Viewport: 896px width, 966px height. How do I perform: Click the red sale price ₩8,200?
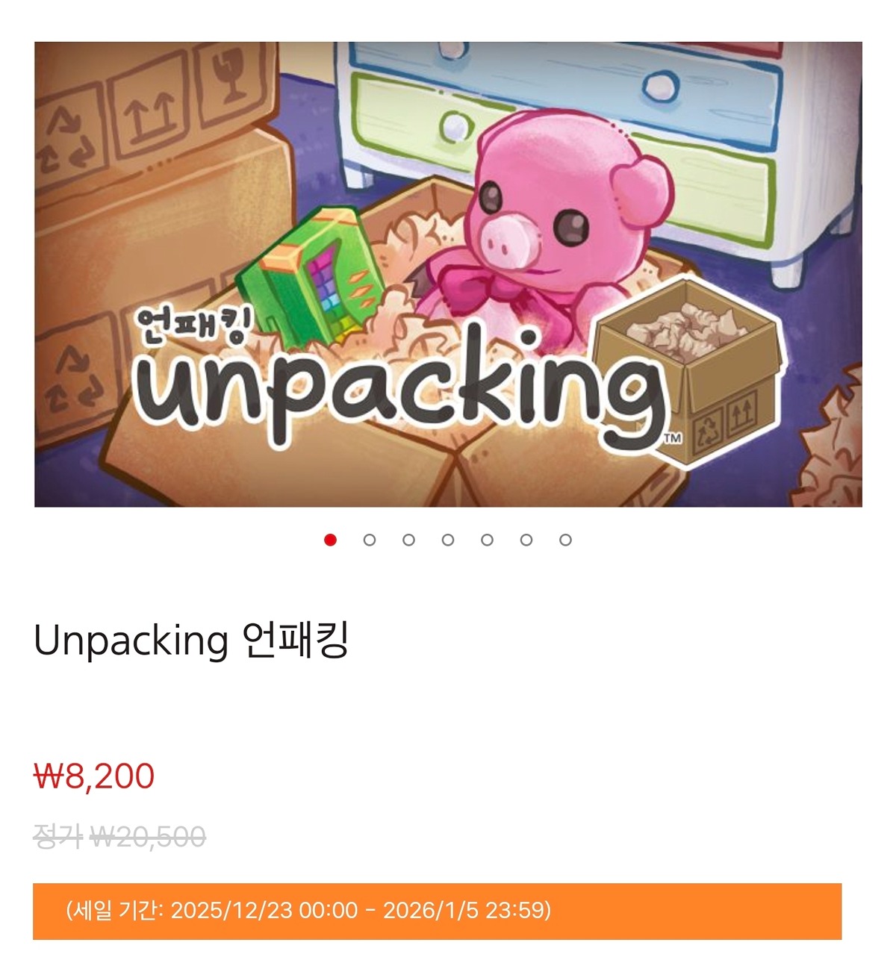pyautogui.click(x=94, y=776)
